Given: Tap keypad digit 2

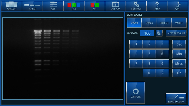Looking at the screenshot, I should 149,44.
